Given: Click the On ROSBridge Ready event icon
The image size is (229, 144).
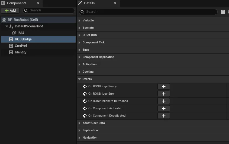Looking at the screenshot, I should coord(85,87).
